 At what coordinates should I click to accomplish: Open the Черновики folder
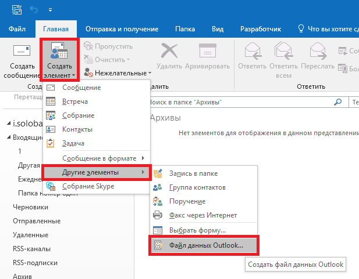click(x=30, y=207)
